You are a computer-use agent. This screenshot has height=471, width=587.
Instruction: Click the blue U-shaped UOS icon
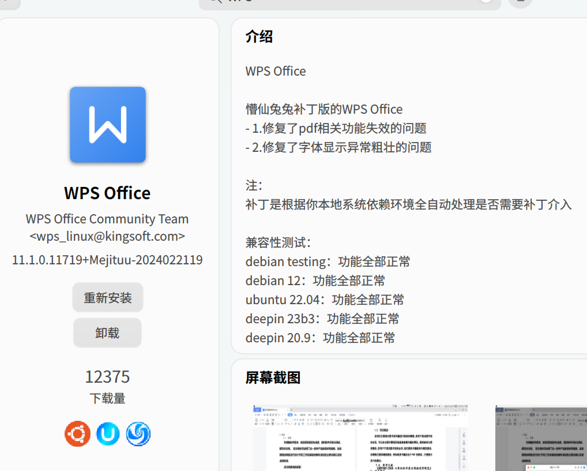pos(108,434)
